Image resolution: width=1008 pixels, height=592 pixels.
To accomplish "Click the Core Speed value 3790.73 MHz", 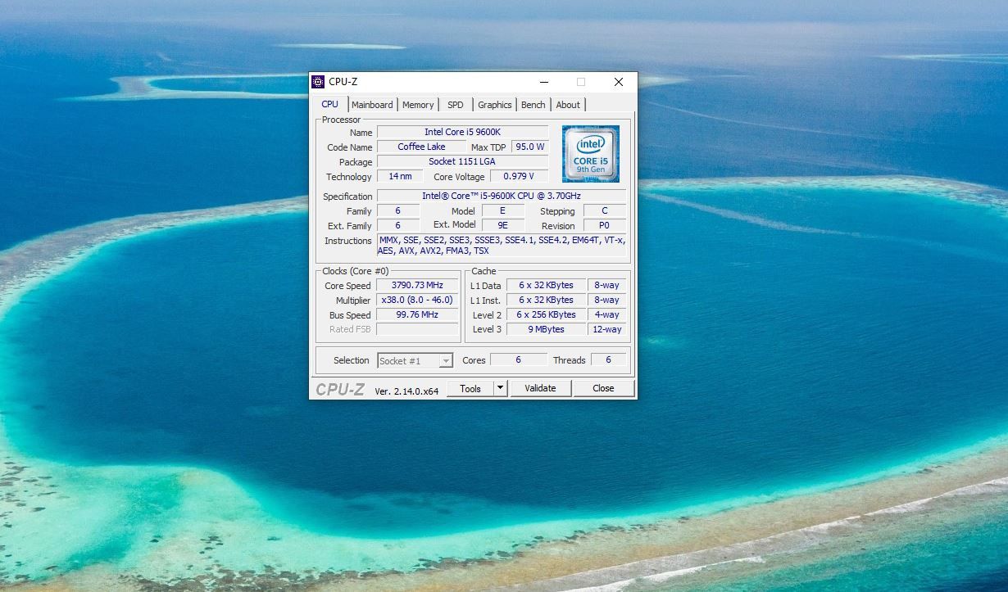I will pyautogui.click(x=417, y=286).
